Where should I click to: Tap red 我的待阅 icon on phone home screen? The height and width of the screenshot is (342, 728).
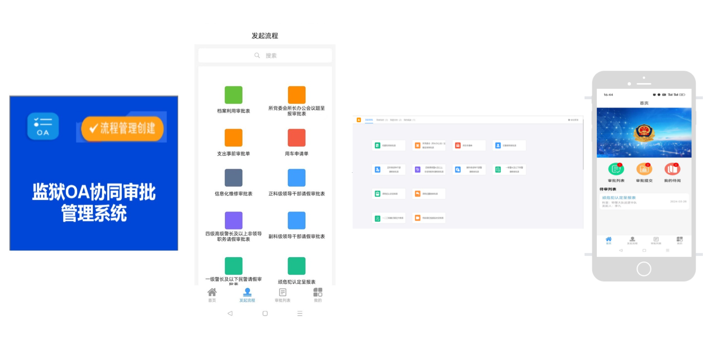(672, 169)
